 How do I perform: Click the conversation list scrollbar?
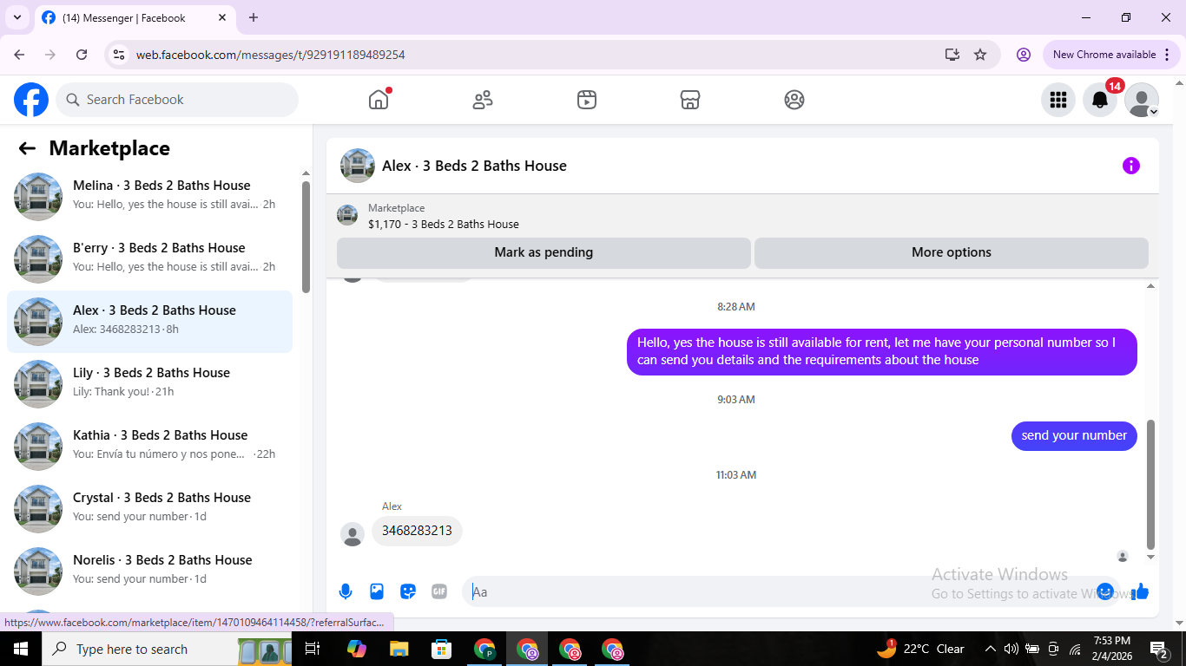(x=306, y=237)
